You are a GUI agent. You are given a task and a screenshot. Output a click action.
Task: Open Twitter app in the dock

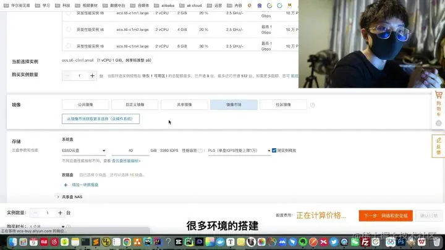334,242
